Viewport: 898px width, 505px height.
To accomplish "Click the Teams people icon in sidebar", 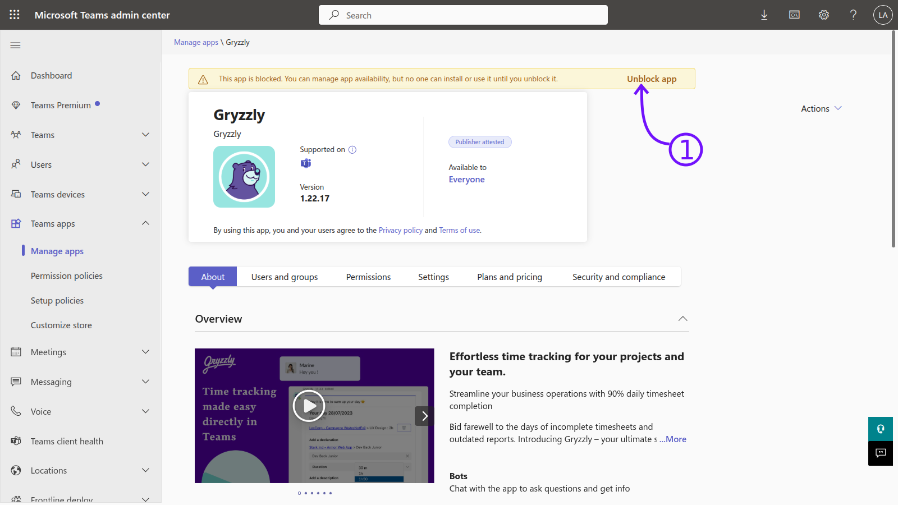I will 16,135.
